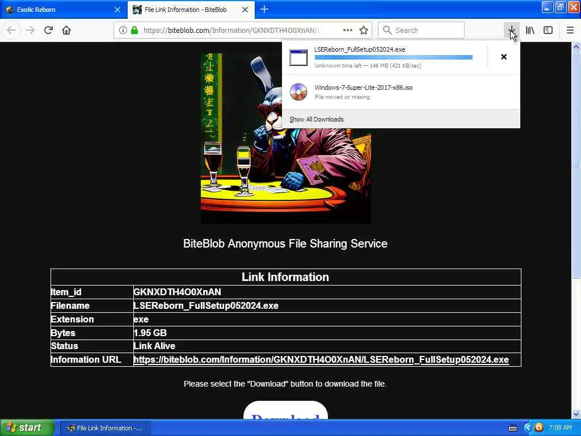Viewport: 581px width, 436px height.
Task: Click the page scrollbar up arrow
Action: [x=576, y=47]
